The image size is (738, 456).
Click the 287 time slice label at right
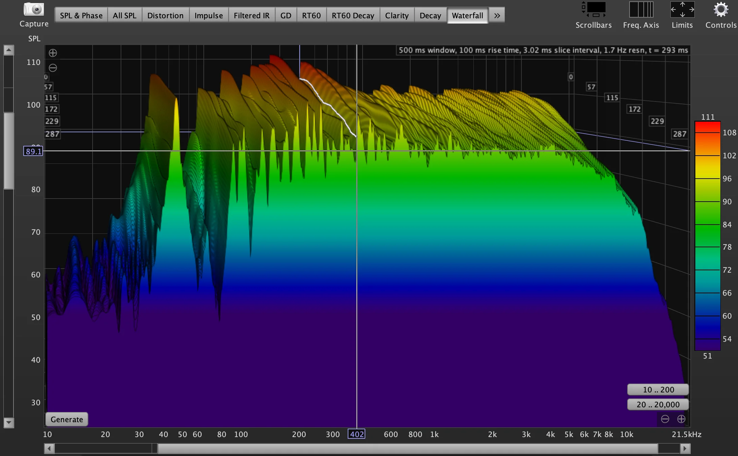pyautogui.click(x=680, y=134)
